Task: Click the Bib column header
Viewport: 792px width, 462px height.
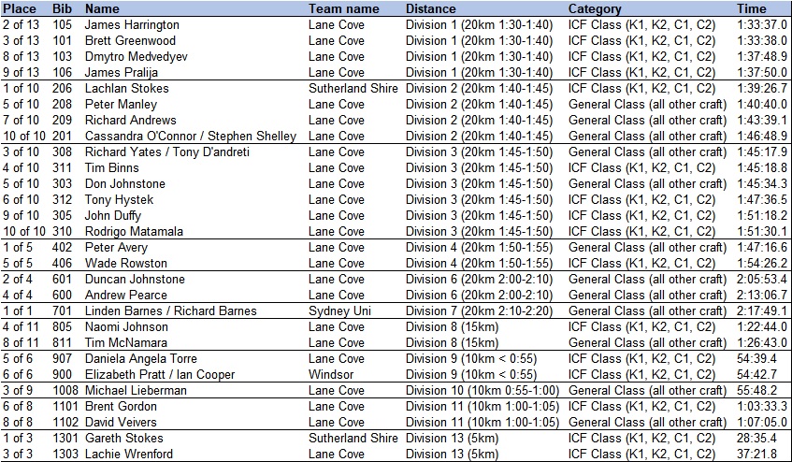Action: pyautogui.click(x=62, y=8)
